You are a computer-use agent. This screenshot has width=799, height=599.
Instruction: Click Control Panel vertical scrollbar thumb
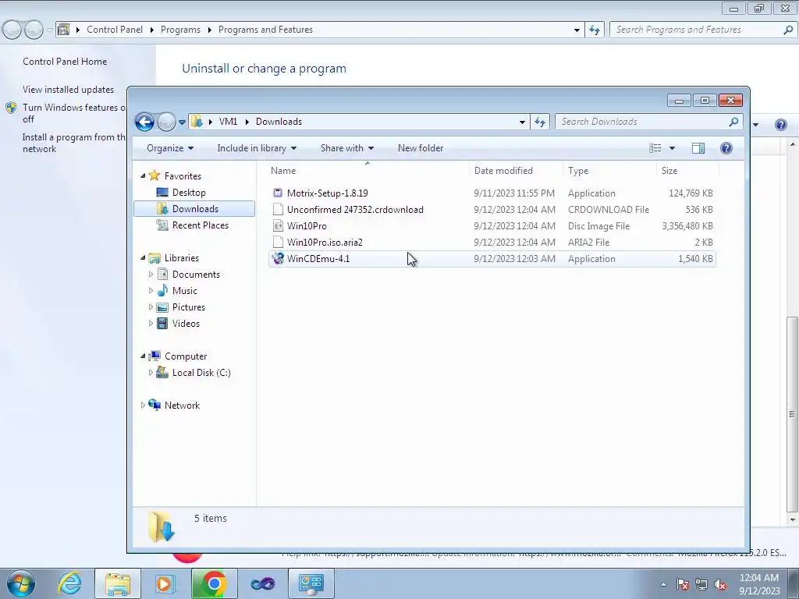click(x=792, y=413)
